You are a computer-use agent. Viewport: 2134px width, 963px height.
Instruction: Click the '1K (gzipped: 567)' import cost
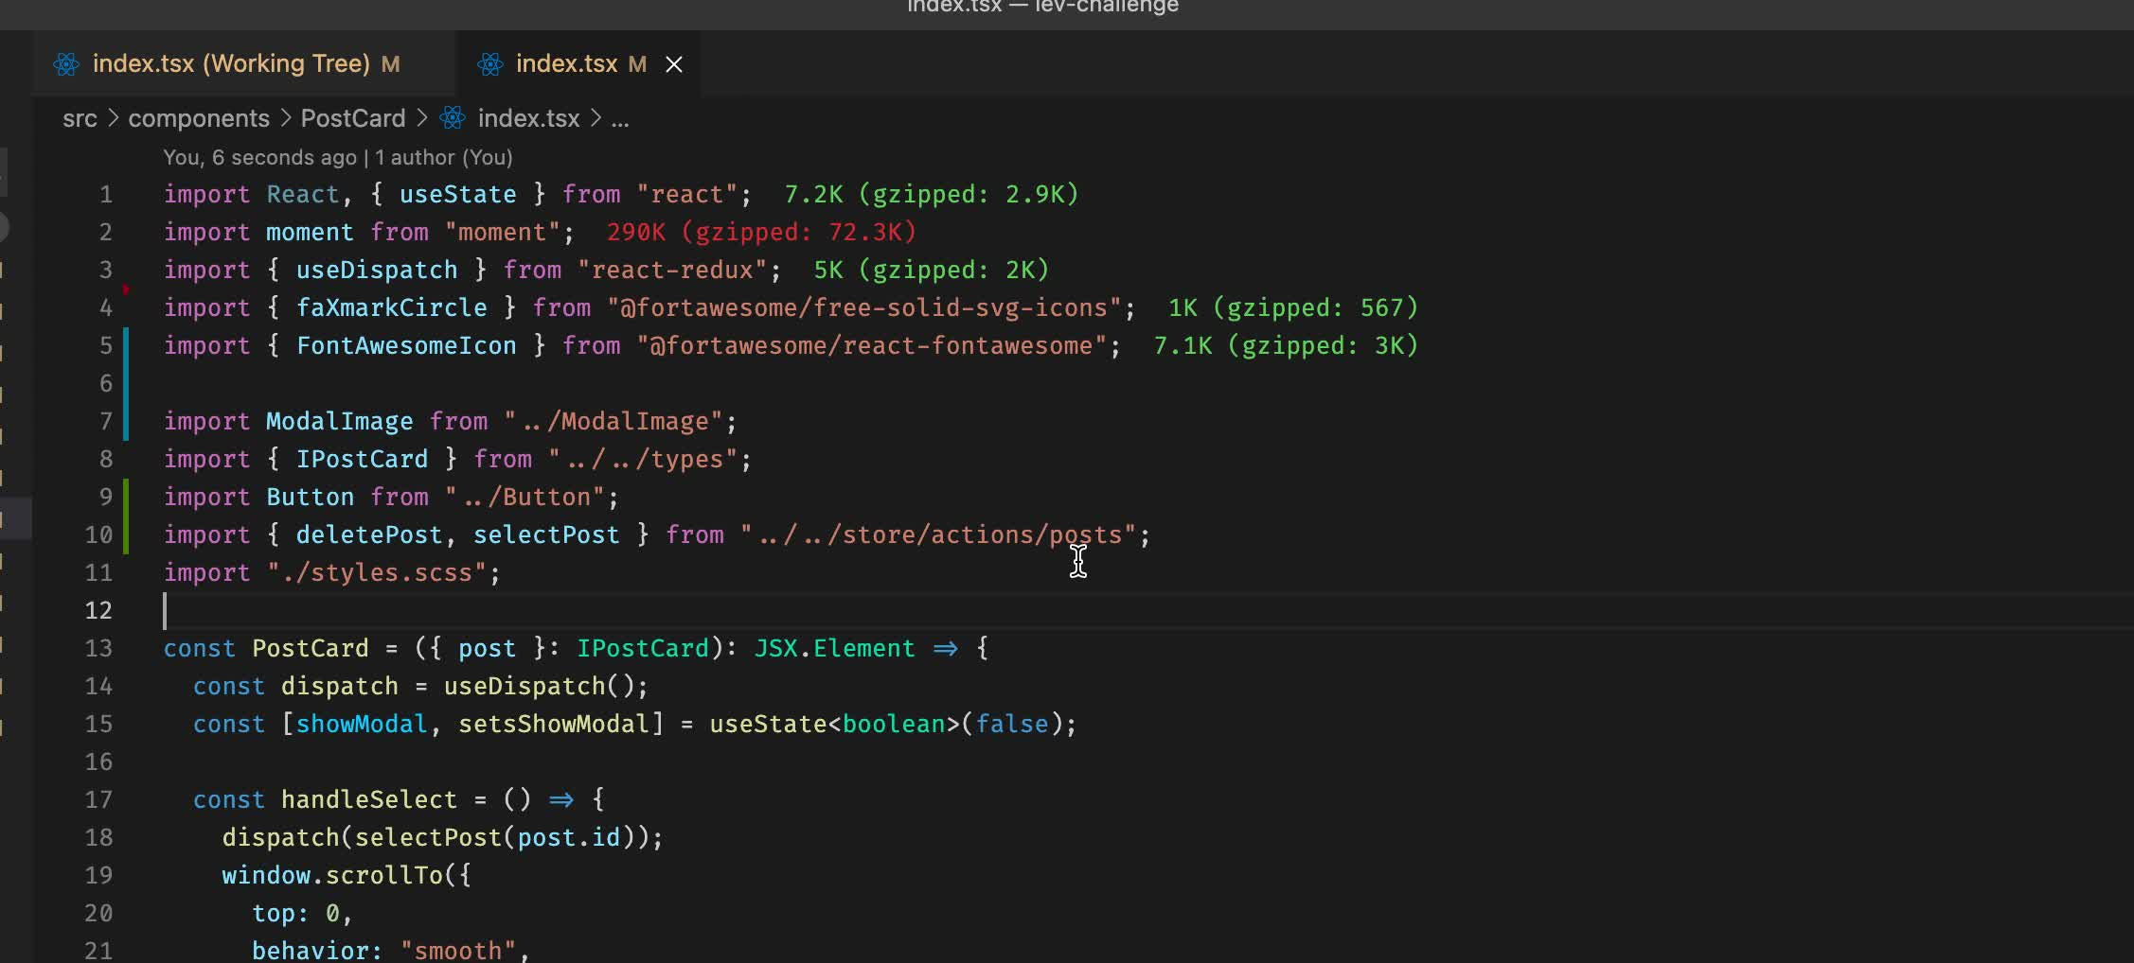(x=1293, y=307)
